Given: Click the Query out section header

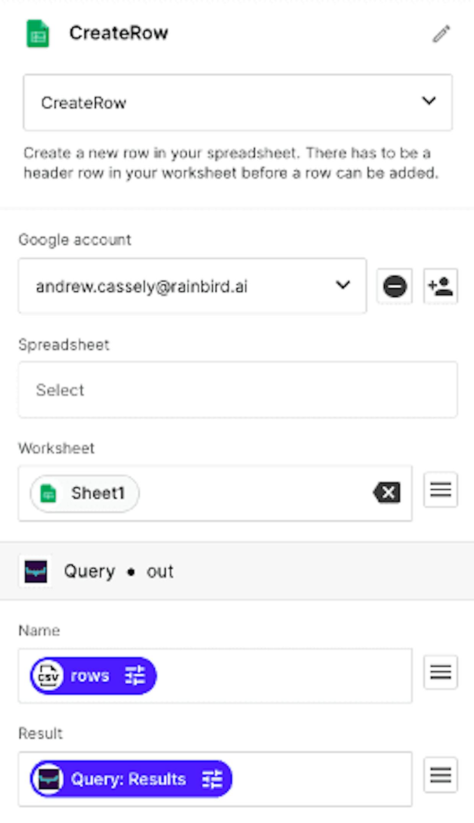Looking at the screenshot, I should point(237,571).
